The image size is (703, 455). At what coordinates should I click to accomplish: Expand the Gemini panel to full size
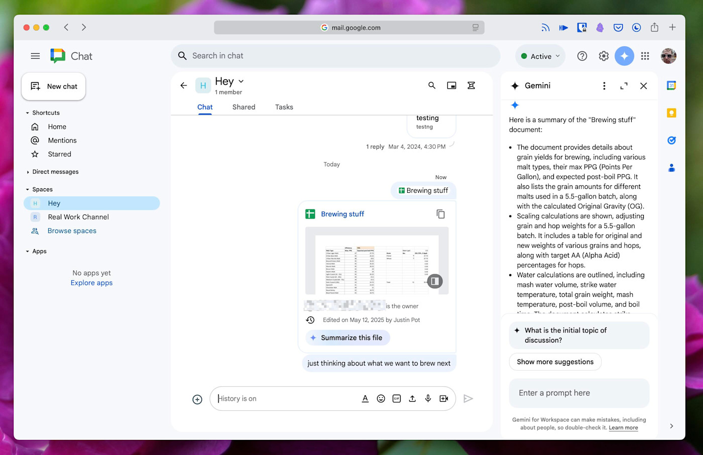point(624,86)
